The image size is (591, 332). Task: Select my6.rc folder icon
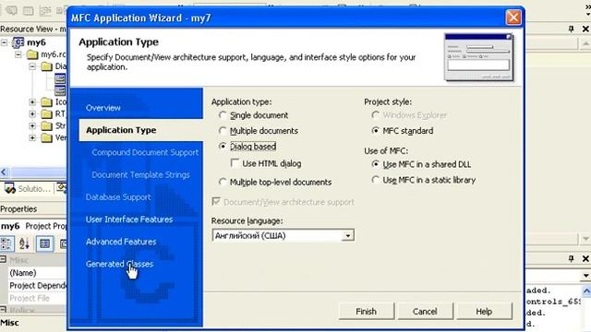(x=32, y=54)
